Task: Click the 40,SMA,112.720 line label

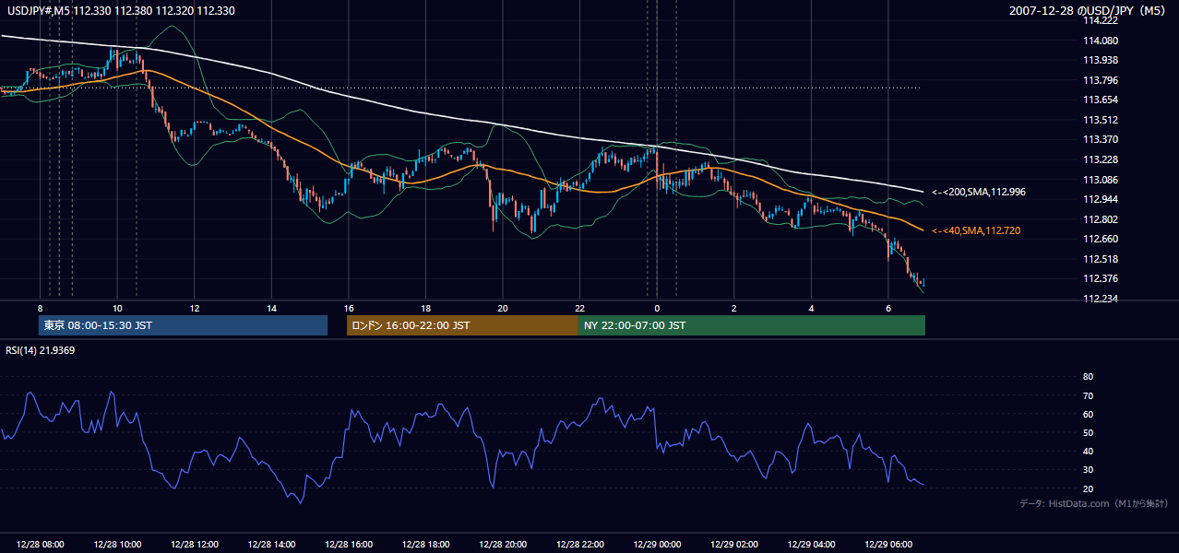Action: pos(976,230)
